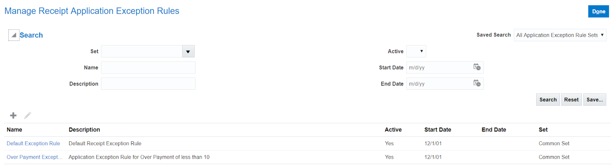The height and width of the screenshot is (167, 612).
Task: Open the Default Exception Rule link
Action: (33, 144)
